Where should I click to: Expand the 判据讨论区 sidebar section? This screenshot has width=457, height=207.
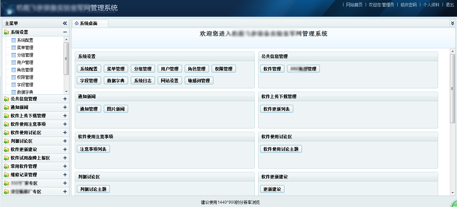pos(65,141)
